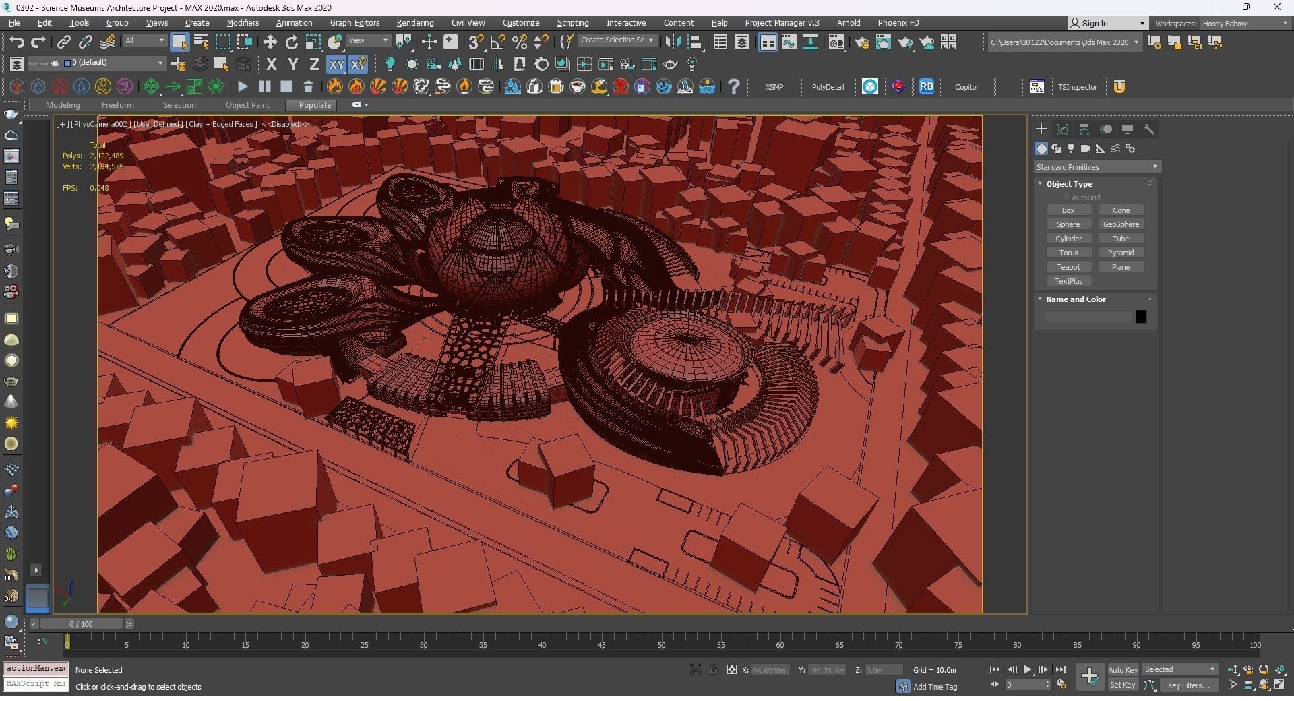Select the Select and Move tool

[270, 42]
